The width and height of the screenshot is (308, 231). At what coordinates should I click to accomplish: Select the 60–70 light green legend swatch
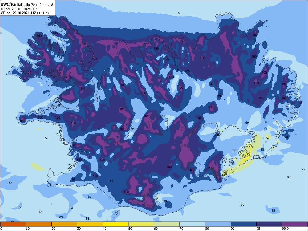pos(167,224)
